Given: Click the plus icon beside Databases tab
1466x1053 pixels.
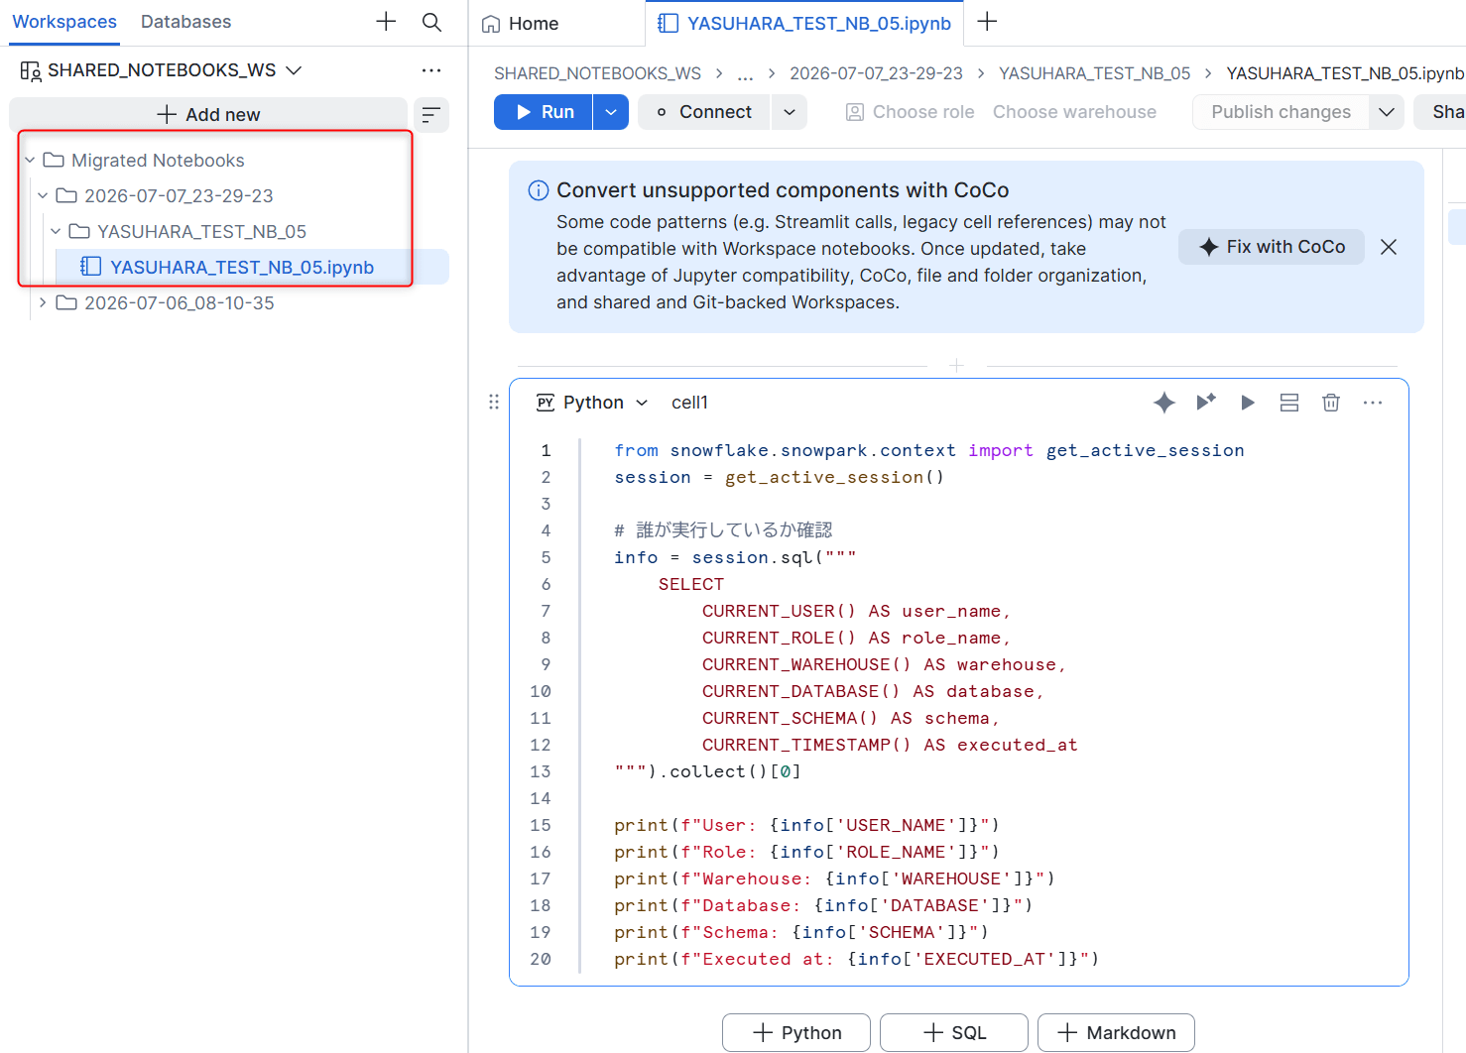Looking at the screenshot, I should click(x=386, y=22).
